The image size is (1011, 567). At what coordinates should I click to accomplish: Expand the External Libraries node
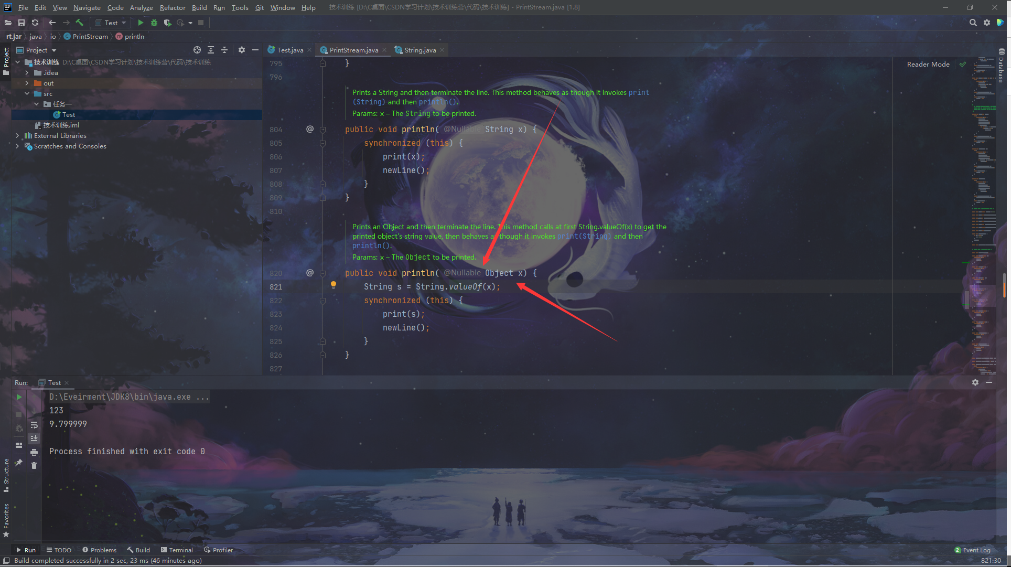pos(17,135)
